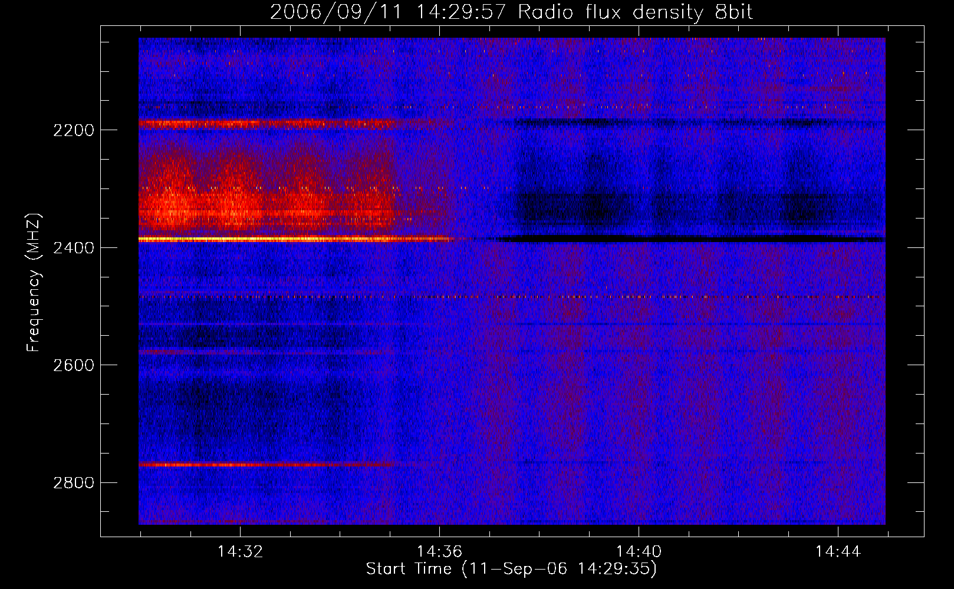The image size is (954, 589).
Task: Click the 'Start Time (11-Sep-06 14:29:35)' x-axis label
Action: [x=511, y=569]
